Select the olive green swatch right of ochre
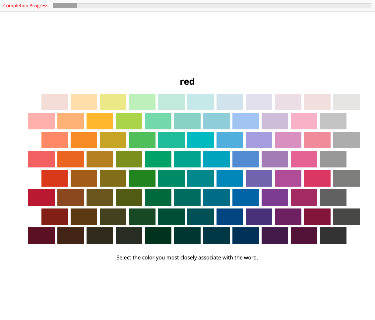 pyautogui.click(x=129, y=159)
